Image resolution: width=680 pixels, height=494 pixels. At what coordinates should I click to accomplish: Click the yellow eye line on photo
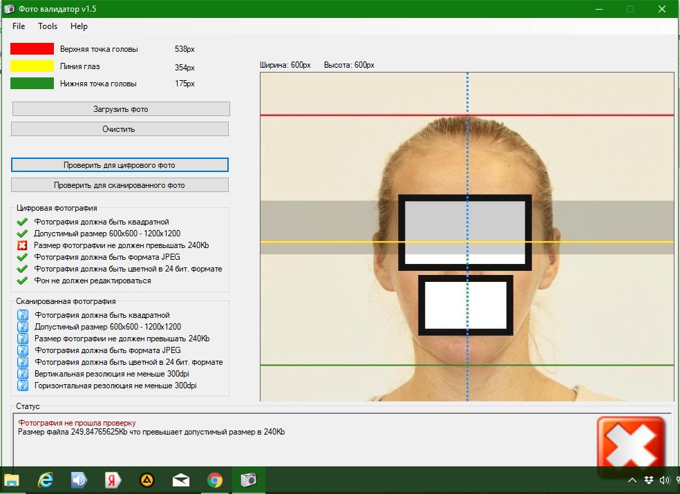(467, 242)
